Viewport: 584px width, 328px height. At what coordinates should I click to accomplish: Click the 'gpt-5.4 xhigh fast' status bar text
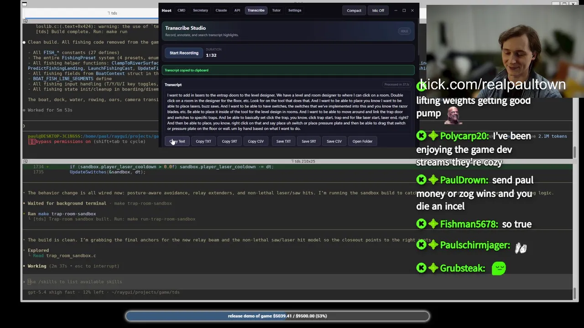tap(104, 292)
